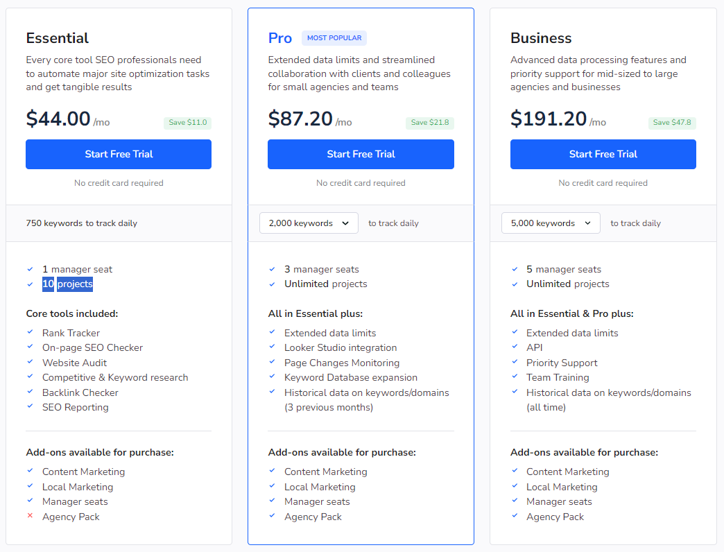Start Free Trial for Business plan
Viewport: 724px width, 552px height.
click(603, 154)
